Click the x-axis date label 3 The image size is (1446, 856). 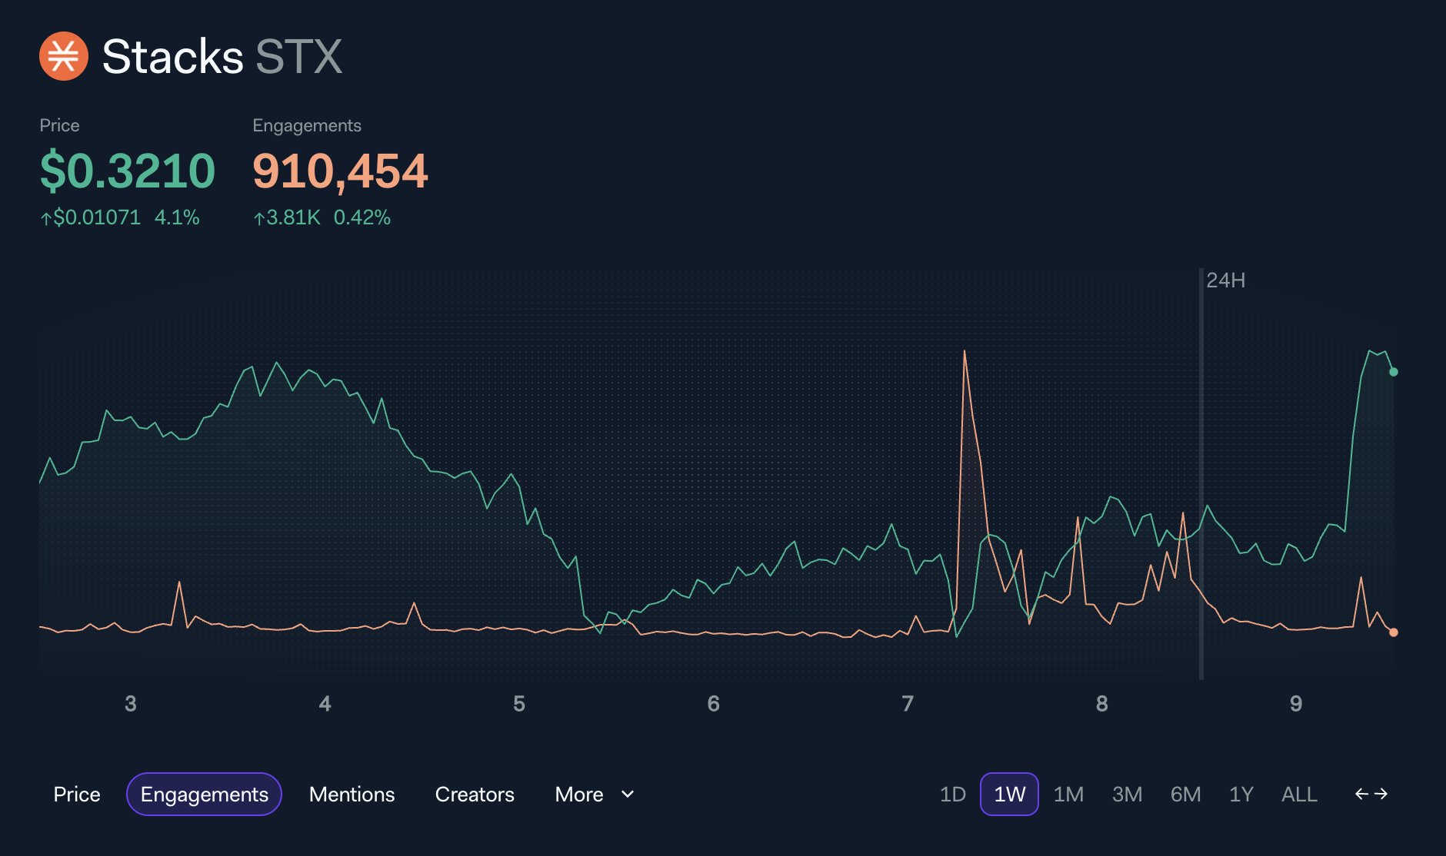click(x=131, y=704)
